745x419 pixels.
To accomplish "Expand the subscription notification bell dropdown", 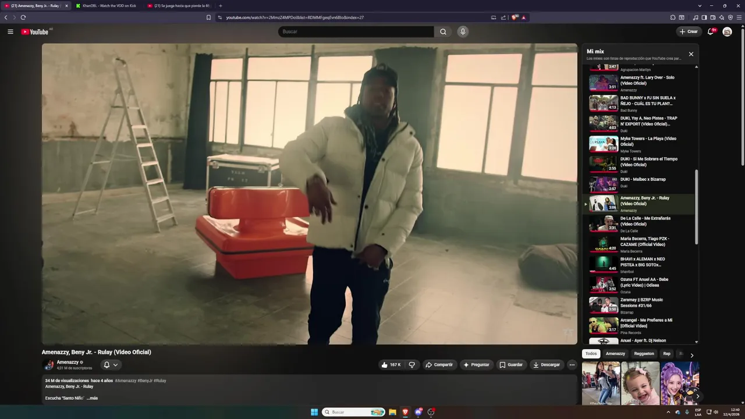I will click(x=111, y=365).
